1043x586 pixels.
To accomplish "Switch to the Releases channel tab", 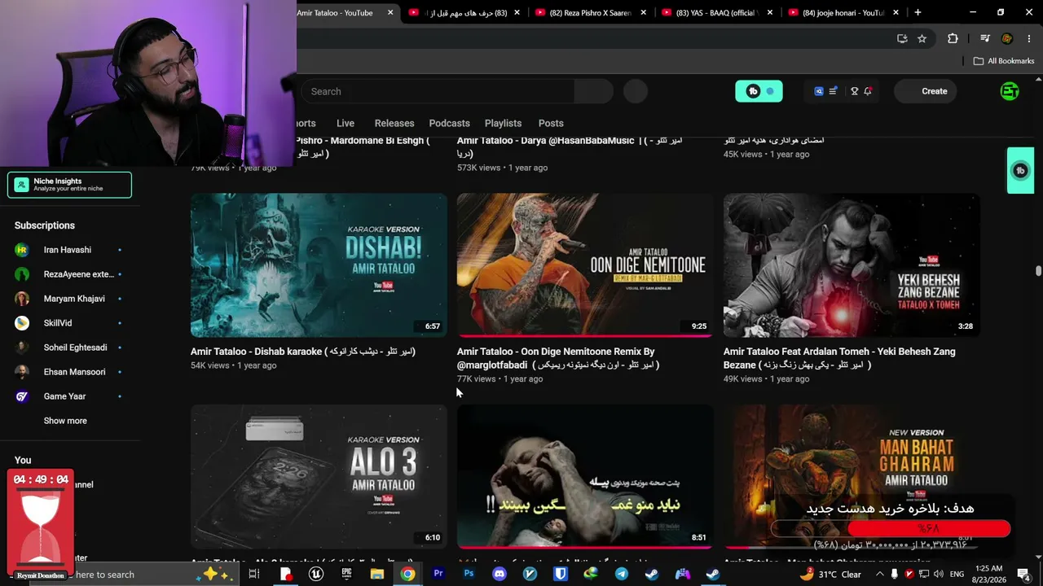I will coord(394,123).
